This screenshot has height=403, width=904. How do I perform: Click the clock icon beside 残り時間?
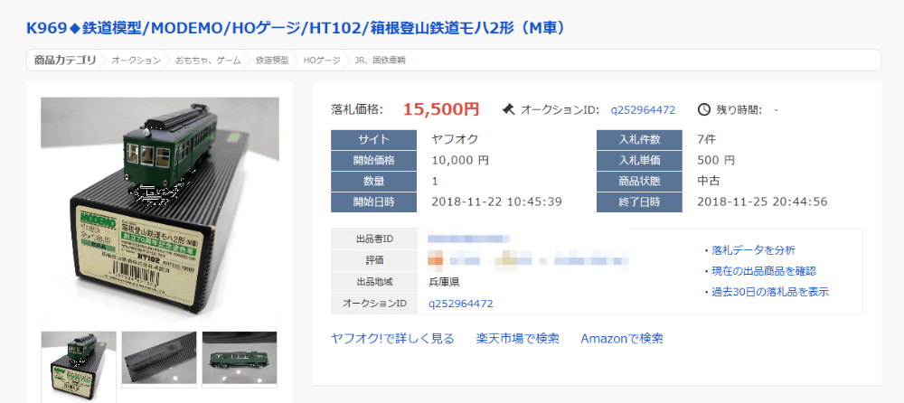point(704,109)
